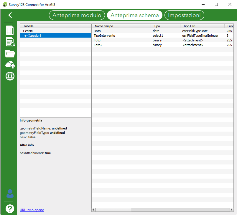This screenshot has width=237, height=215.
Task: Open the help question mark icon
Action: click(x=10, y=209)
